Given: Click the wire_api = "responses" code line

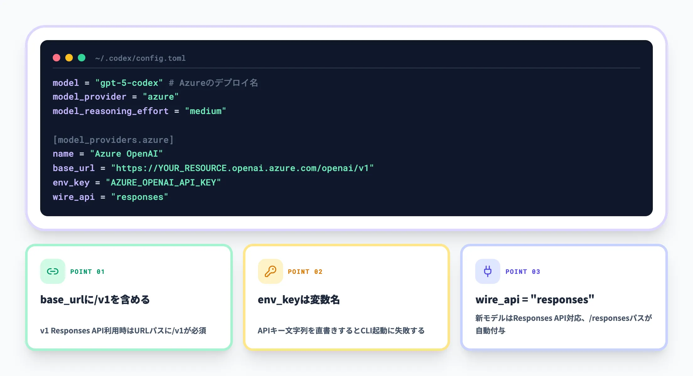Looking at the screenshot, I should [x=110, y=197].
